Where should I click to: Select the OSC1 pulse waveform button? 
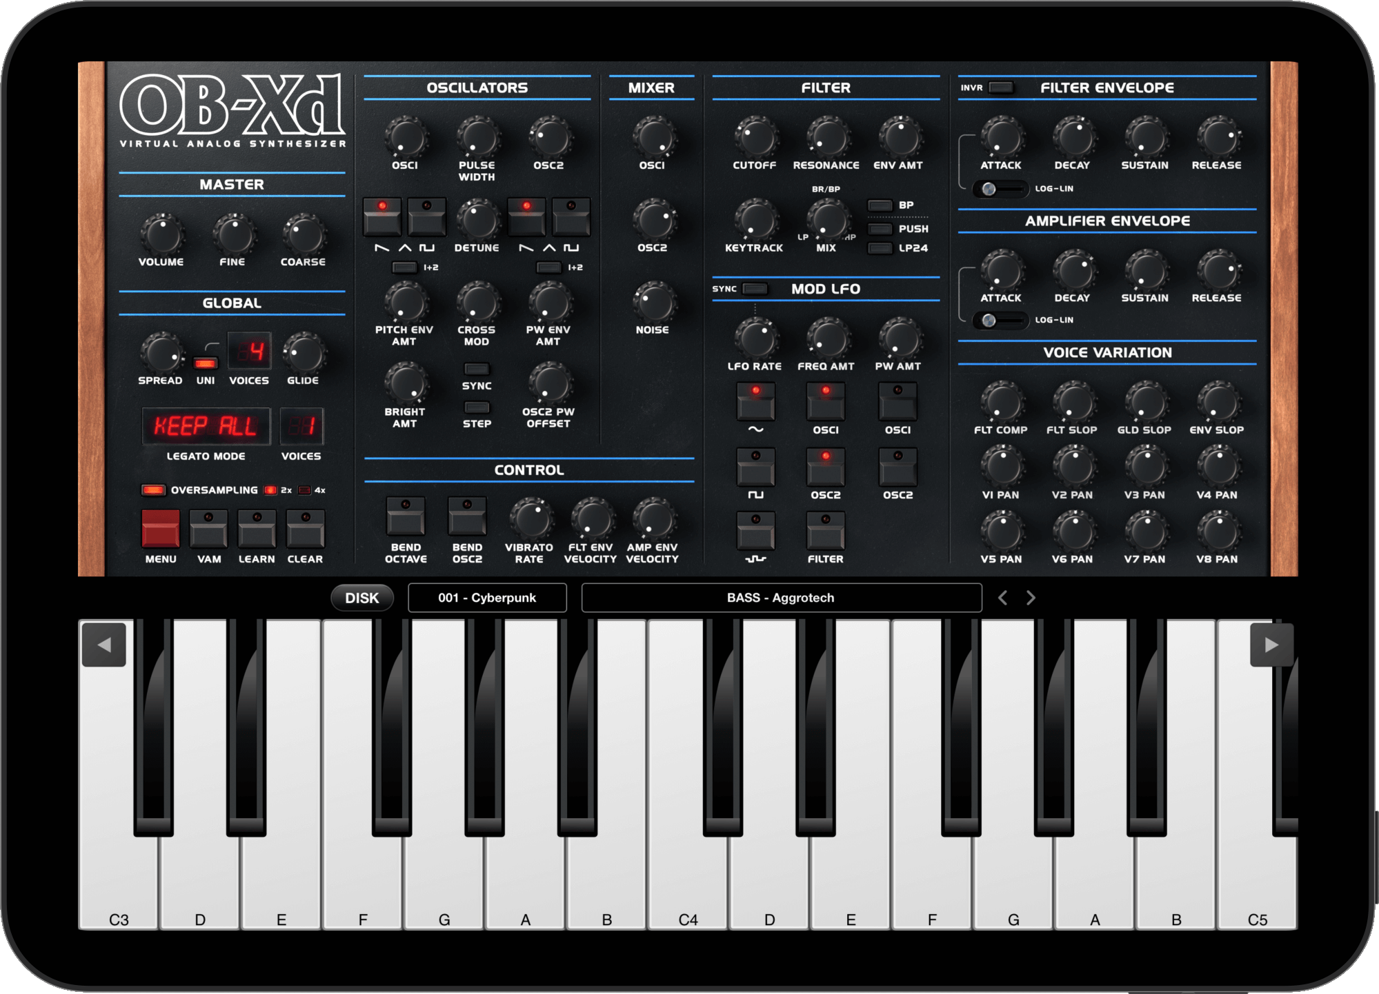click(426, 217)
